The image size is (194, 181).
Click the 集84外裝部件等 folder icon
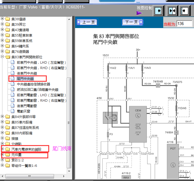[x=8, y=116]
